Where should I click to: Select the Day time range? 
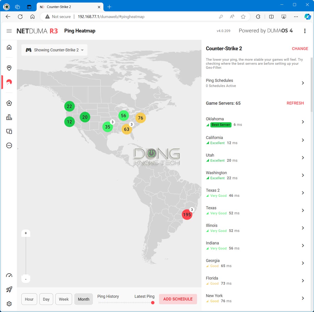coord(46,299)
